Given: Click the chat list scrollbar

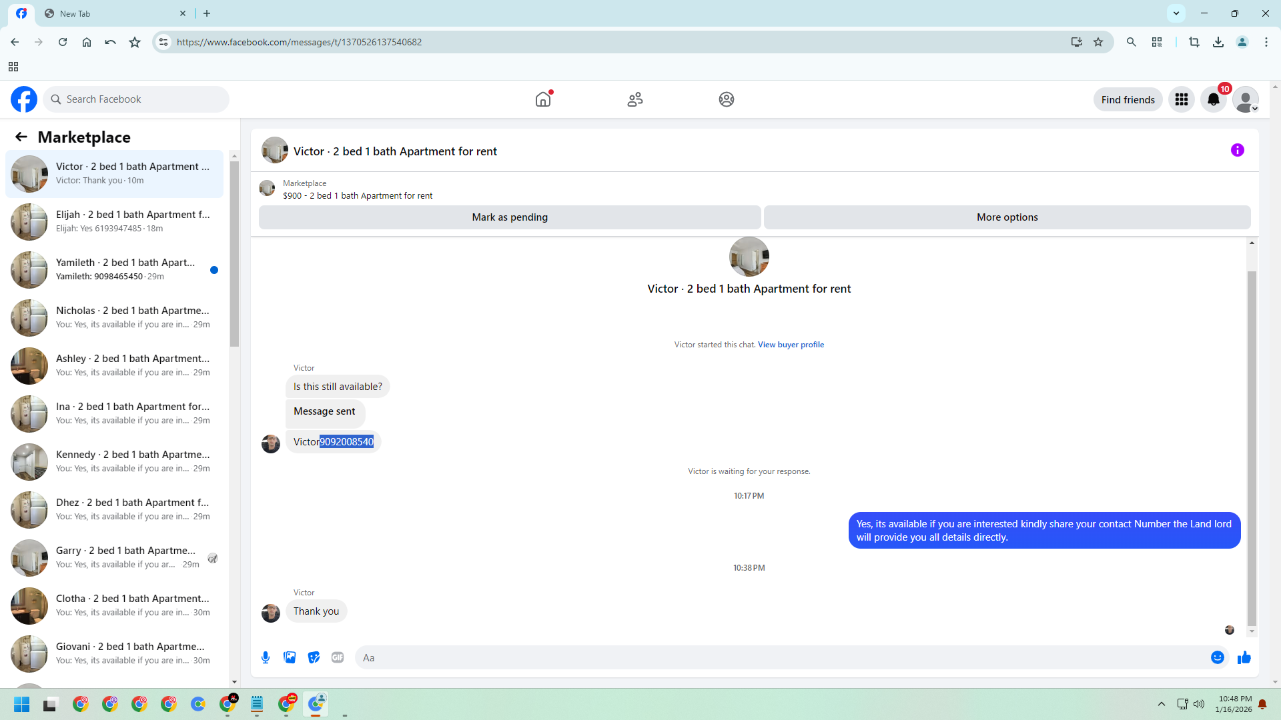Looking at the screenshot, I should pyautogui.click(x=234, y=253).
